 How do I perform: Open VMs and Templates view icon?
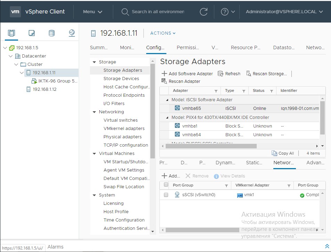coord(32,33)
